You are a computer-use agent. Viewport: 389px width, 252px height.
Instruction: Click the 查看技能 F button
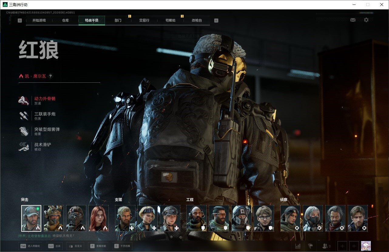click(98, 246)
